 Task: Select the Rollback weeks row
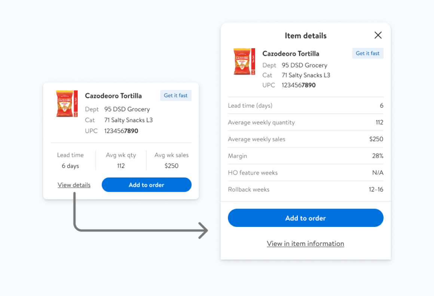click(x=305, y=190)
